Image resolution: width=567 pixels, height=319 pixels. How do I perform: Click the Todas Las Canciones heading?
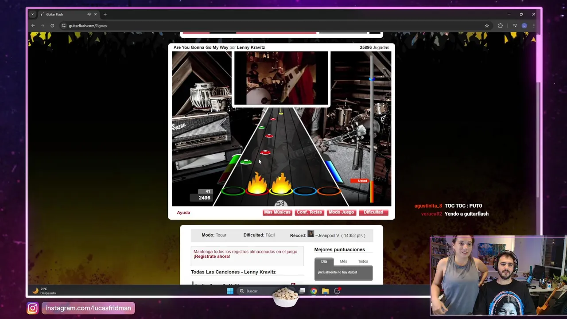pyautogui.click(x=233, y=272)
